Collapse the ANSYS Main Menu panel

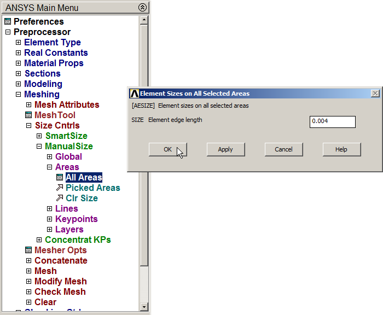(143, 8)
